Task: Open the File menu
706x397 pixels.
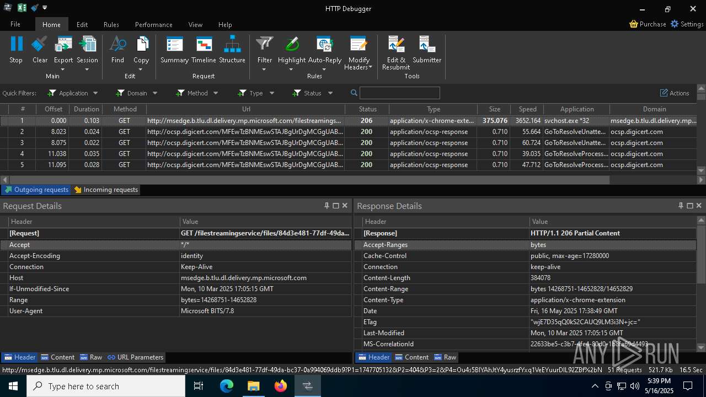Action: coord(15,24)
